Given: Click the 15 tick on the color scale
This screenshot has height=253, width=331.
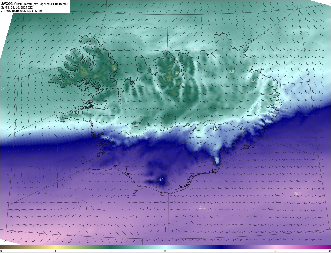Looking at the screenshot, I should [x=221, y=251].
